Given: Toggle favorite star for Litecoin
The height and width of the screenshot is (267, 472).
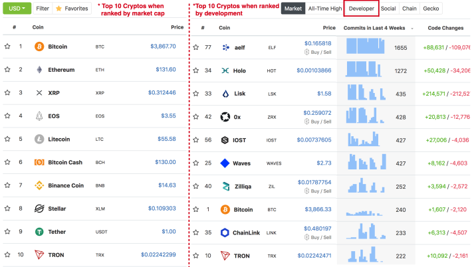Looking at the screenshot, I should (7, 139).
